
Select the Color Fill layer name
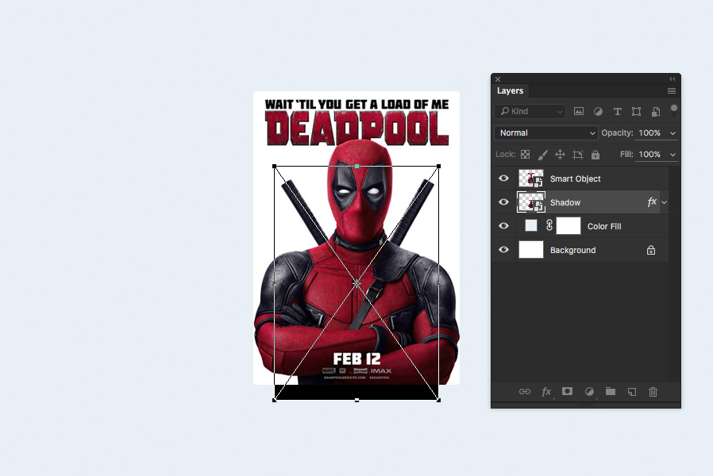click(x=604, y=226)
